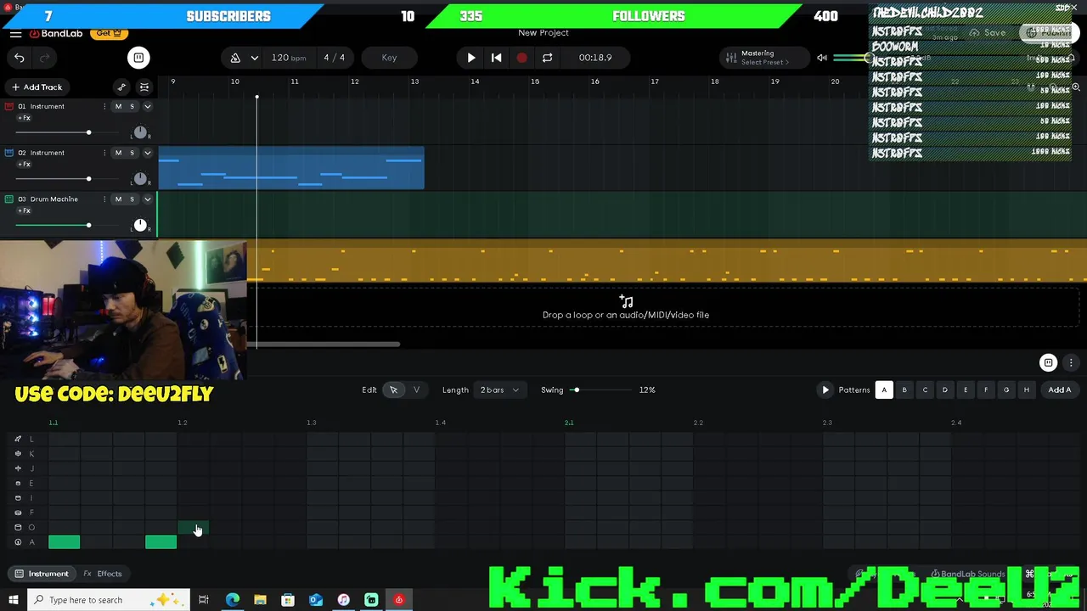This screenshot has width=1087, height=611.
Task: Solo track 02 Instrument
Action: coord(132,153)
